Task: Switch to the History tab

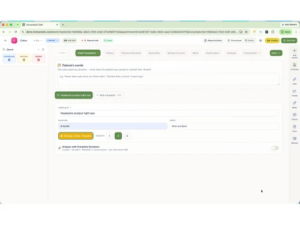Action: coord(110,53)
